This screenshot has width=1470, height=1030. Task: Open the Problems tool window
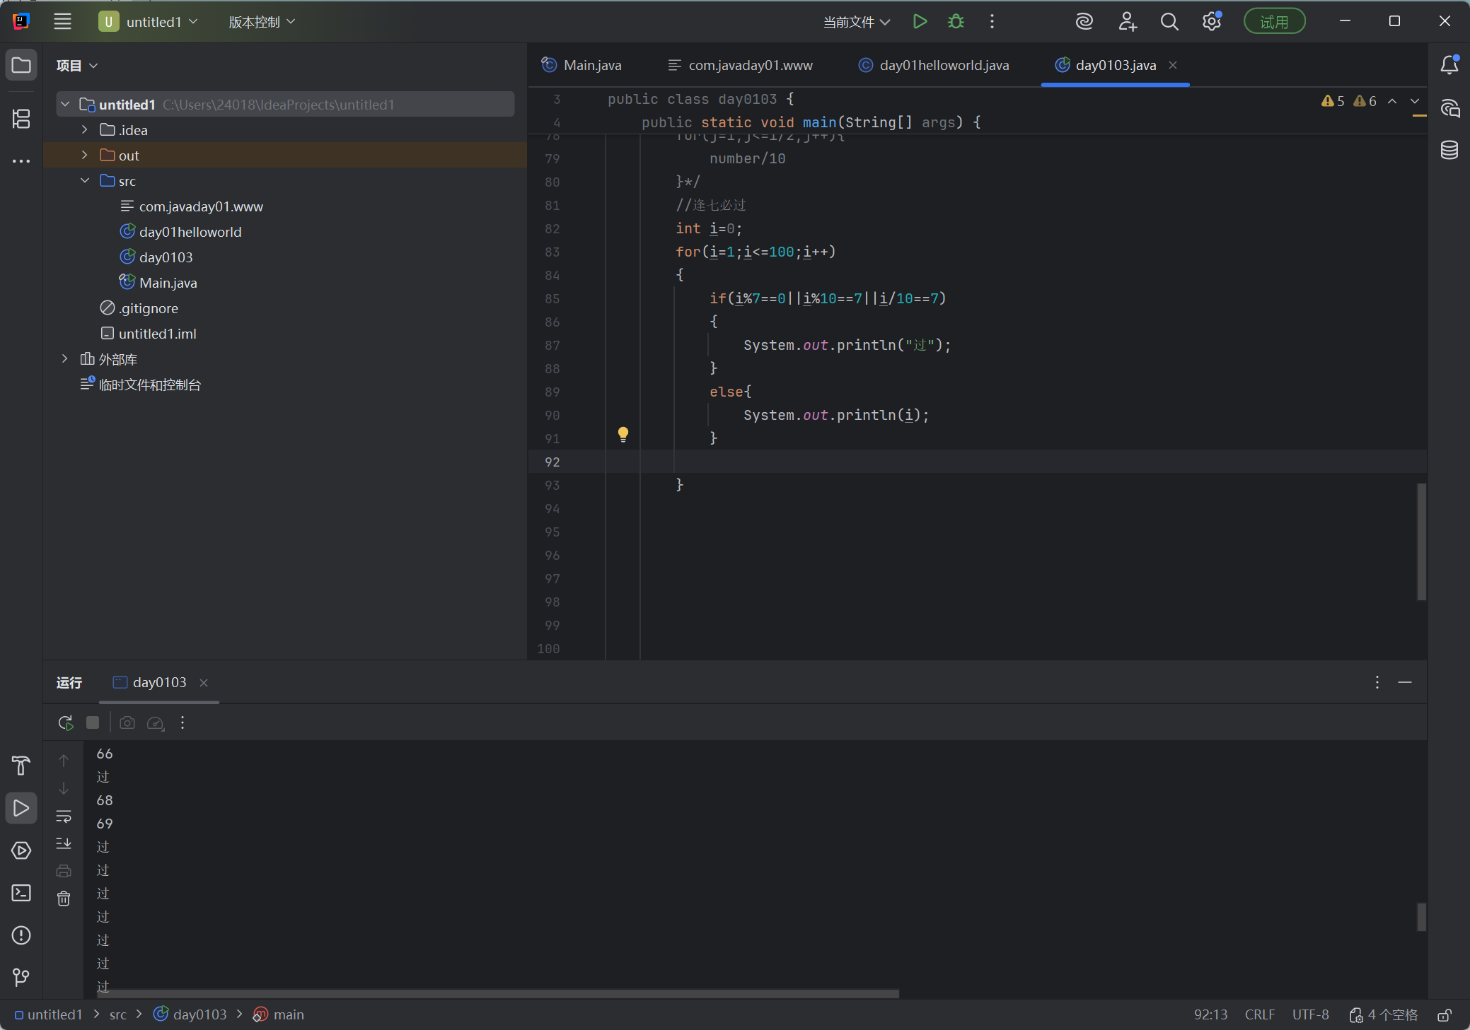click(x=21, y=935)
